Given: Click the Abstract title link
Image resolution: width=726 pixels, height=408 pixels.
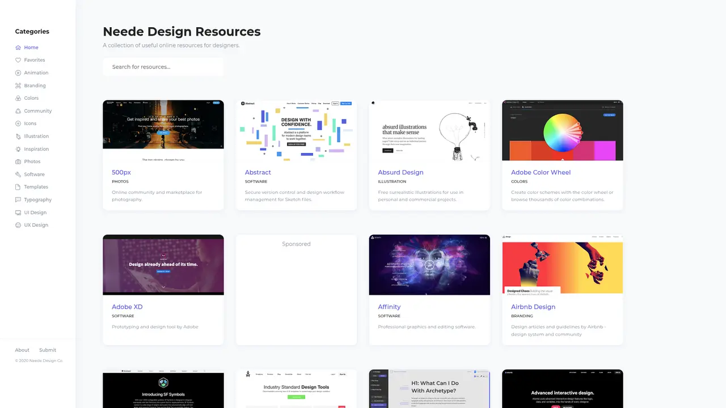Looking at the screenshot, I should [258, 172].
